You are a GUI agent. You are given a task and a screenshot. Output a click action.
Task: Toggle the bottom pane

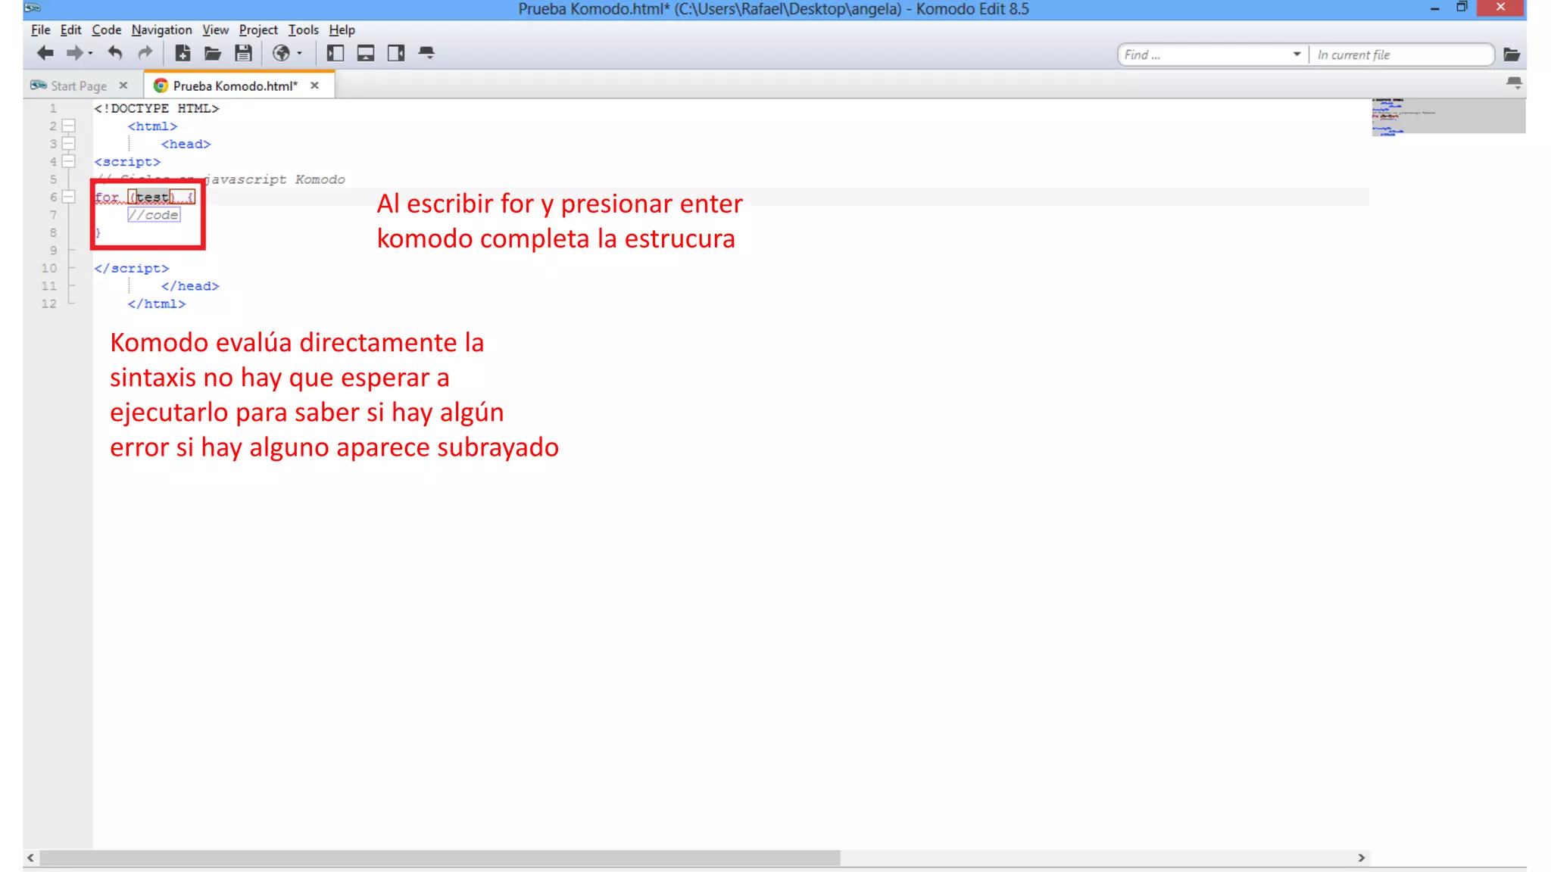click(x=366, y=53)
